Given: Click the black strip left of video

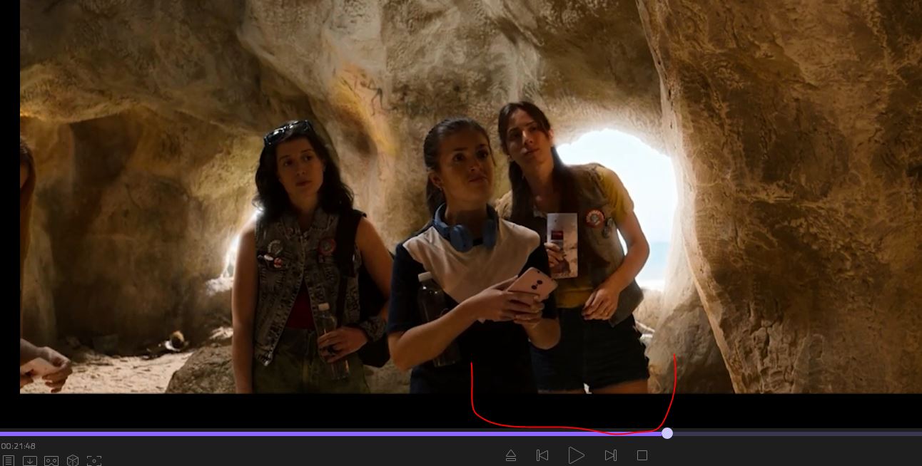Looking at the screenshot, I should coord(9,214).
